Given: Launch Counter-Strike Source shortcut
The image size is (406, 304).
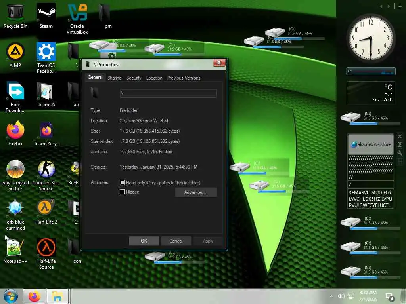Looking at the screenshot, I should (46, 175).
